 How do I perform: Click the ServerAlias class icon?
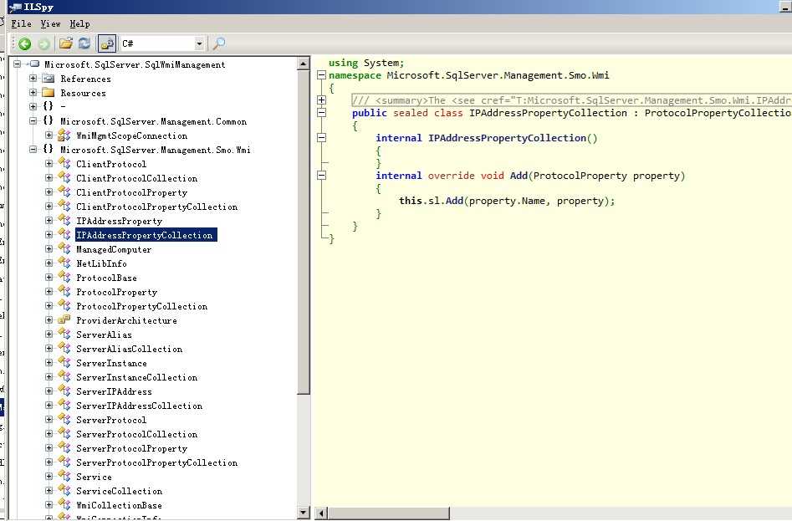coord(64,335)
